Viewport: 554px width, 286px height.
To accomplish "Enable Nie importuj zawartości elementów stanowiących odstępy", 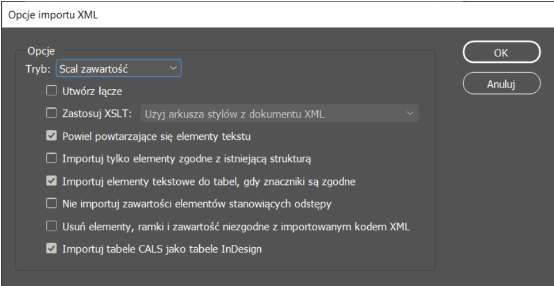I will pyautogui.click(x=52, y=204).
